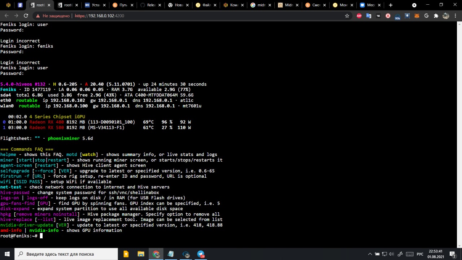Click the '5.4.0-hiveos #132' kernel text

[x=23, y=84]
